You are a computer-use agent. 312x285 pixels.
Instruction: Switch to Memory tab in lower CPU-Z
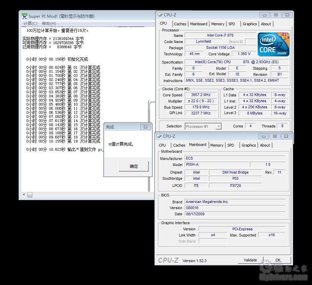217,145
